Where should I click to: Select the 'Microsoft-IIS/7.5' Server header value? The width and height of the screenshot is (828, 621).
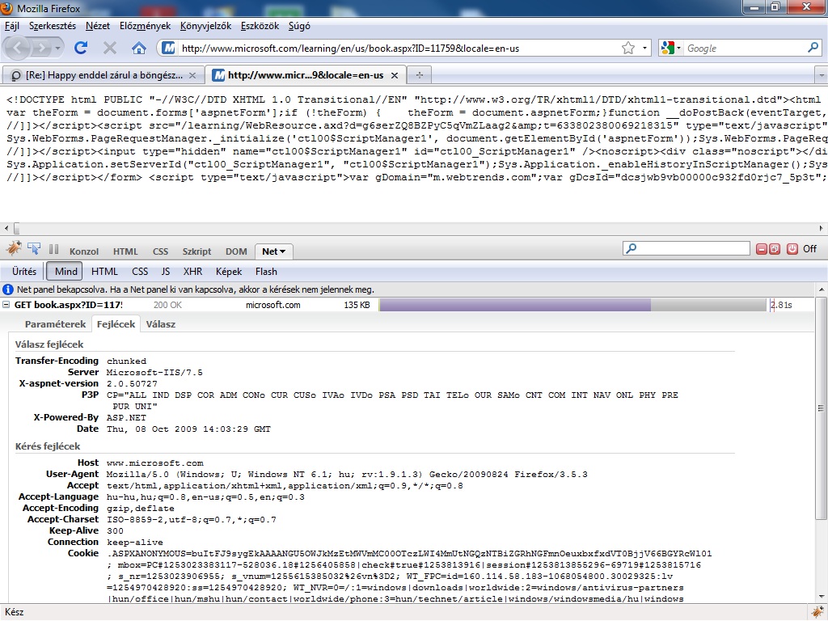(154, 373)
